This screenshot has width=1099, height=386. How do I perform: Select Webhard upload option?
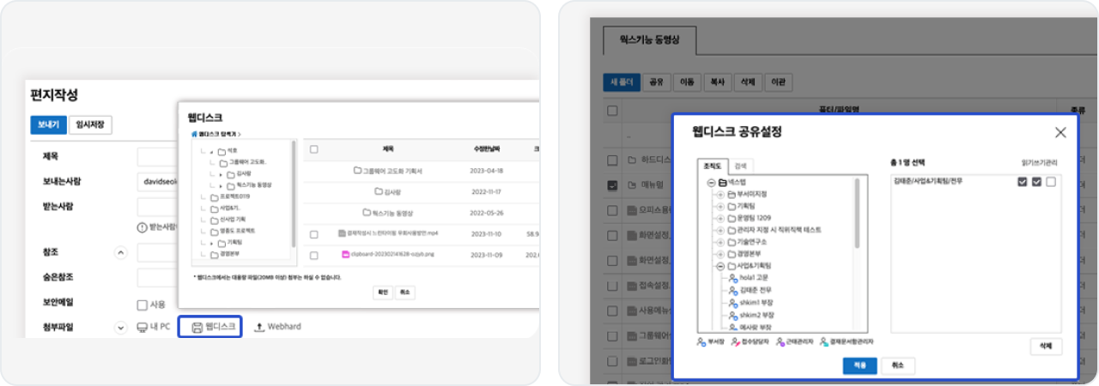tap(277, 327)
